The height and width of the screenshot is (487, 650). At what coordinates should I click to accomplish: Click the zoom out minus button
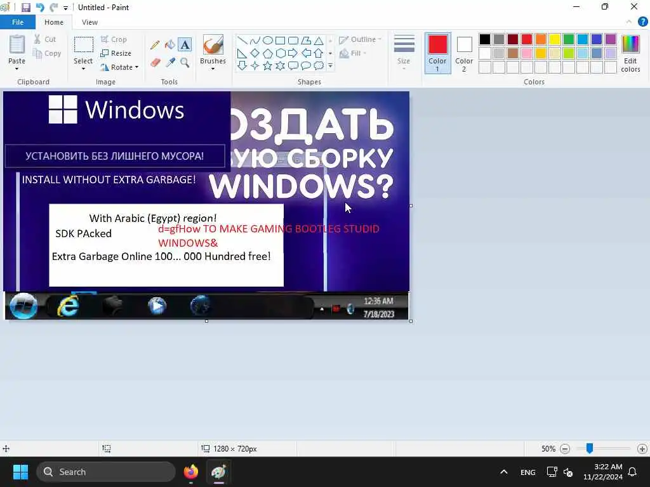click(564, 448)
